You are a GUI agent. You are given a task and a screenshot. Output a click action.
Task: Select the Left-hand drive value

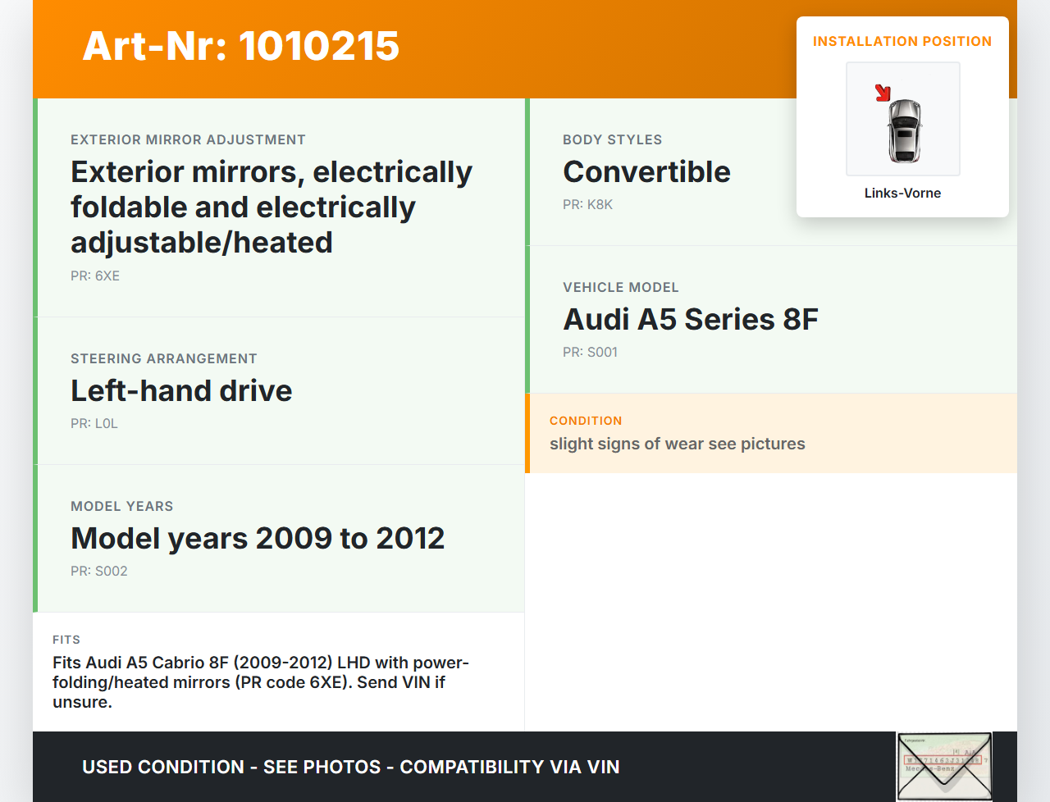point(181,390)
